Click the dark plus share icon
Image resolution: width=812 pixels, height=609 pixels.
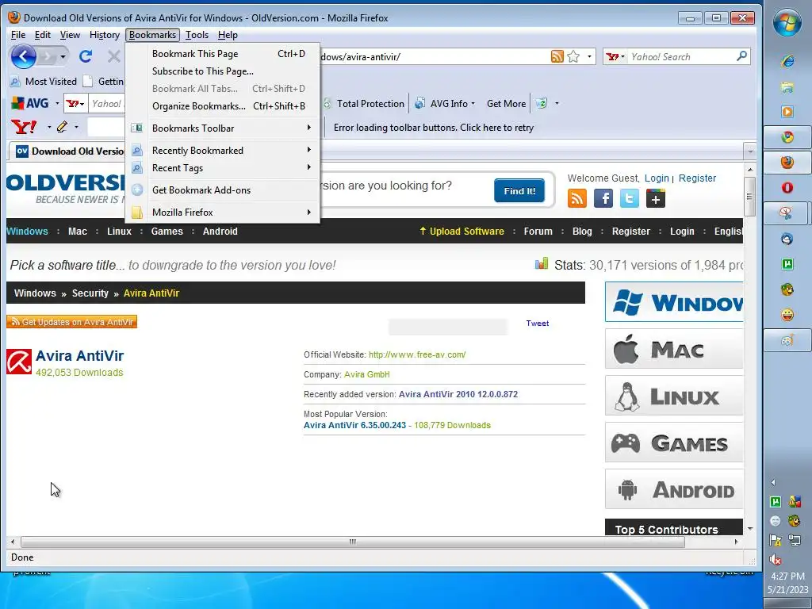[x=656, y=198]
